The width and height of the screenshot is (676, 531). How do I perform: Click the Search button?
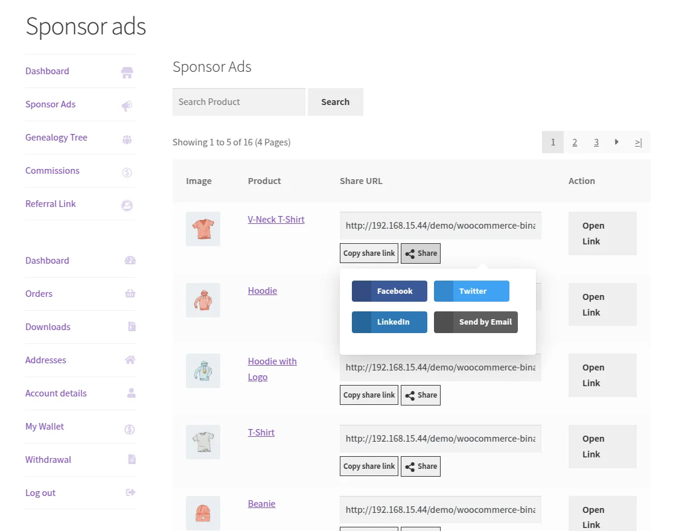point(335,101)
